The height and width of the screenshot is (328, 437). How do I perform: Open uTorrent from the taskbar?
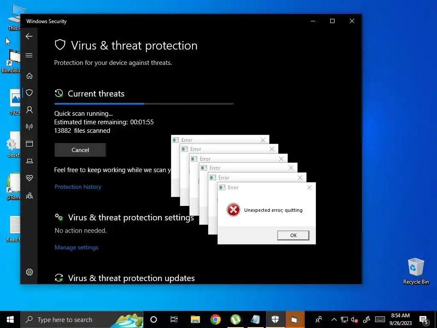coord(236,319)
